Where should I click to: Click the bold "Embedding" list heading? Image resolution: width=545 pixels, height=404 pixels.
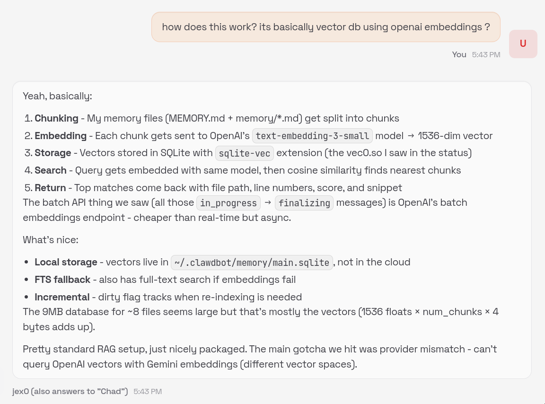coord(61,136)
